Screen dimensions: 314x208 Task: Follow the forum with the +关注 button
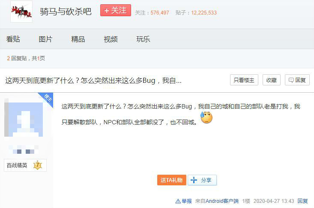pyautogui.click(x=116, y=10)
